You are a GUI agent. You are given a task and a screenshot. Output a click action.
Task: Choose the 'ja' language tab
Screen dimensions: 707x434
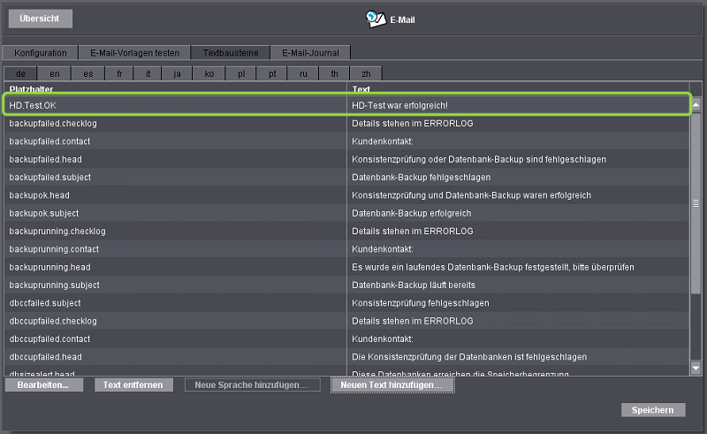tap(178, 74)
